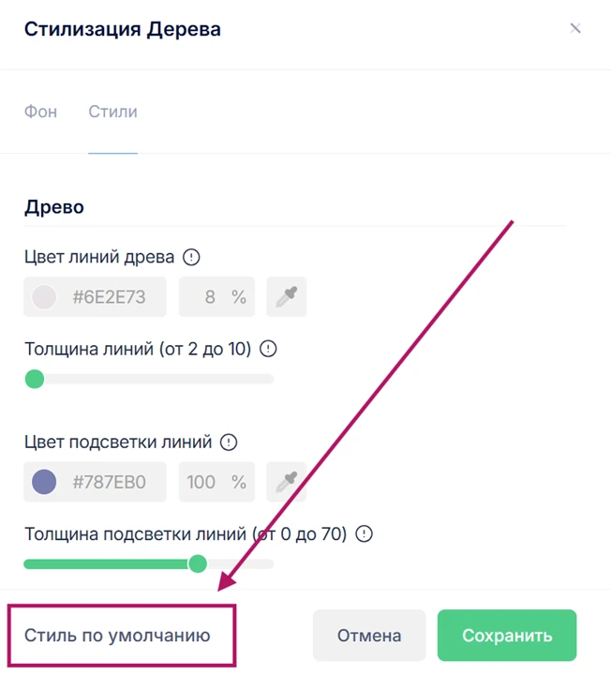Click the 'Стиль по умолчанию' button

coord(118,636)
